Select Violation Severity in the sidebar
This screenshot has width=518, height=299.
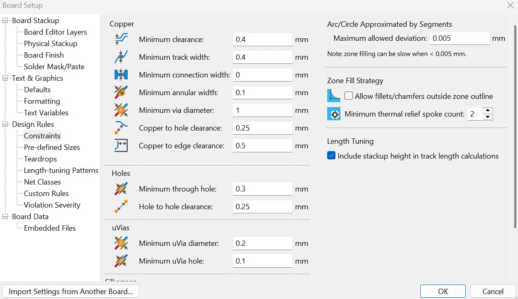[x=52, y=205]
